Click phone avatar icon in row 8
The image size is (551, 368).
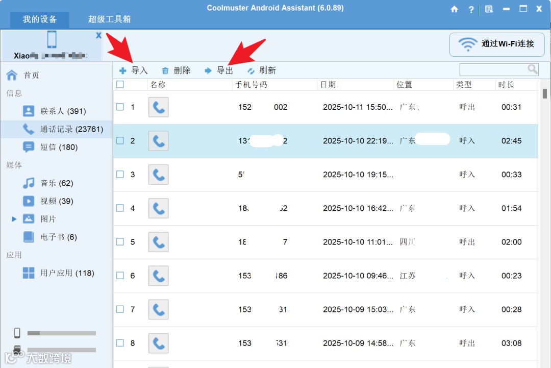click(x=159, y=344)
